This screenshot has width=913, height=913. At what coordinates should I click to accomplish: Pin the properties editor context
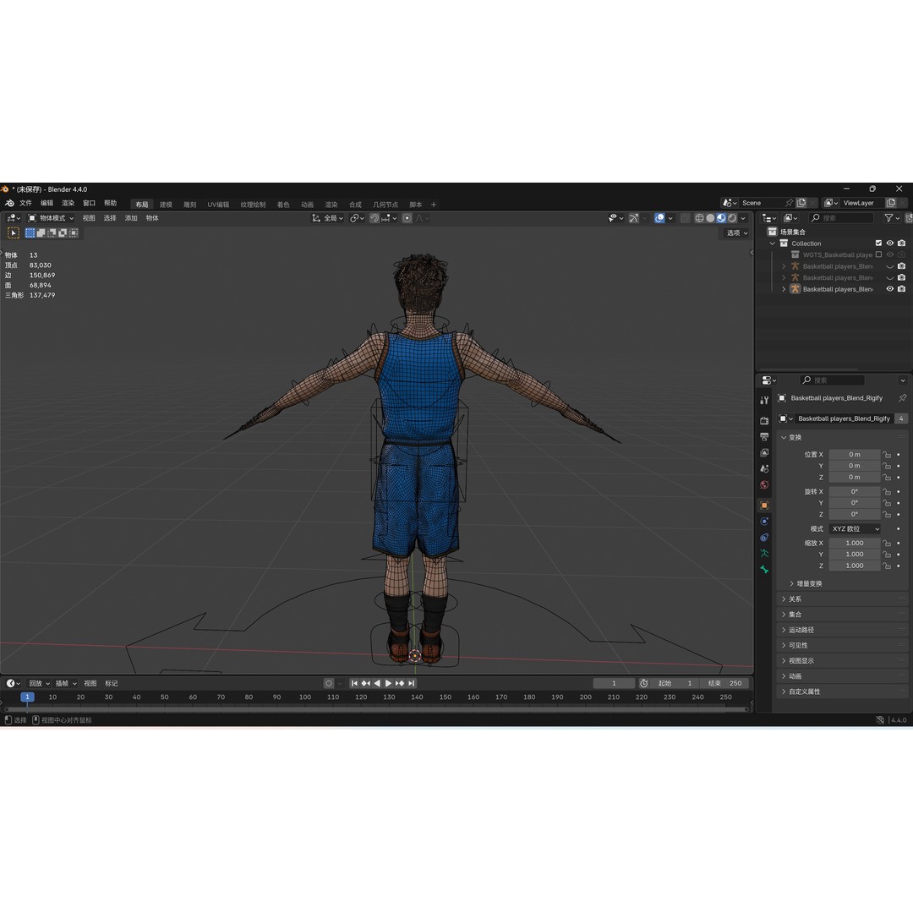point(902,398)
